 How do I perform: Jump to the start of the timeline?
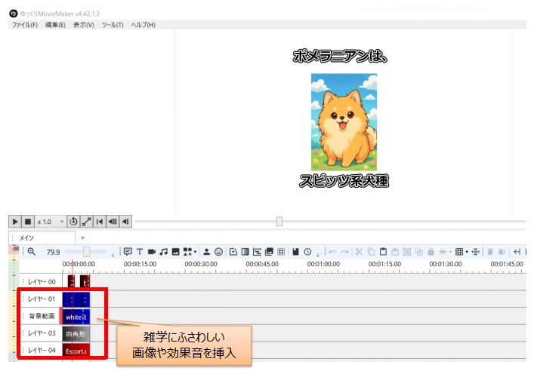click(x=100, y=222)
